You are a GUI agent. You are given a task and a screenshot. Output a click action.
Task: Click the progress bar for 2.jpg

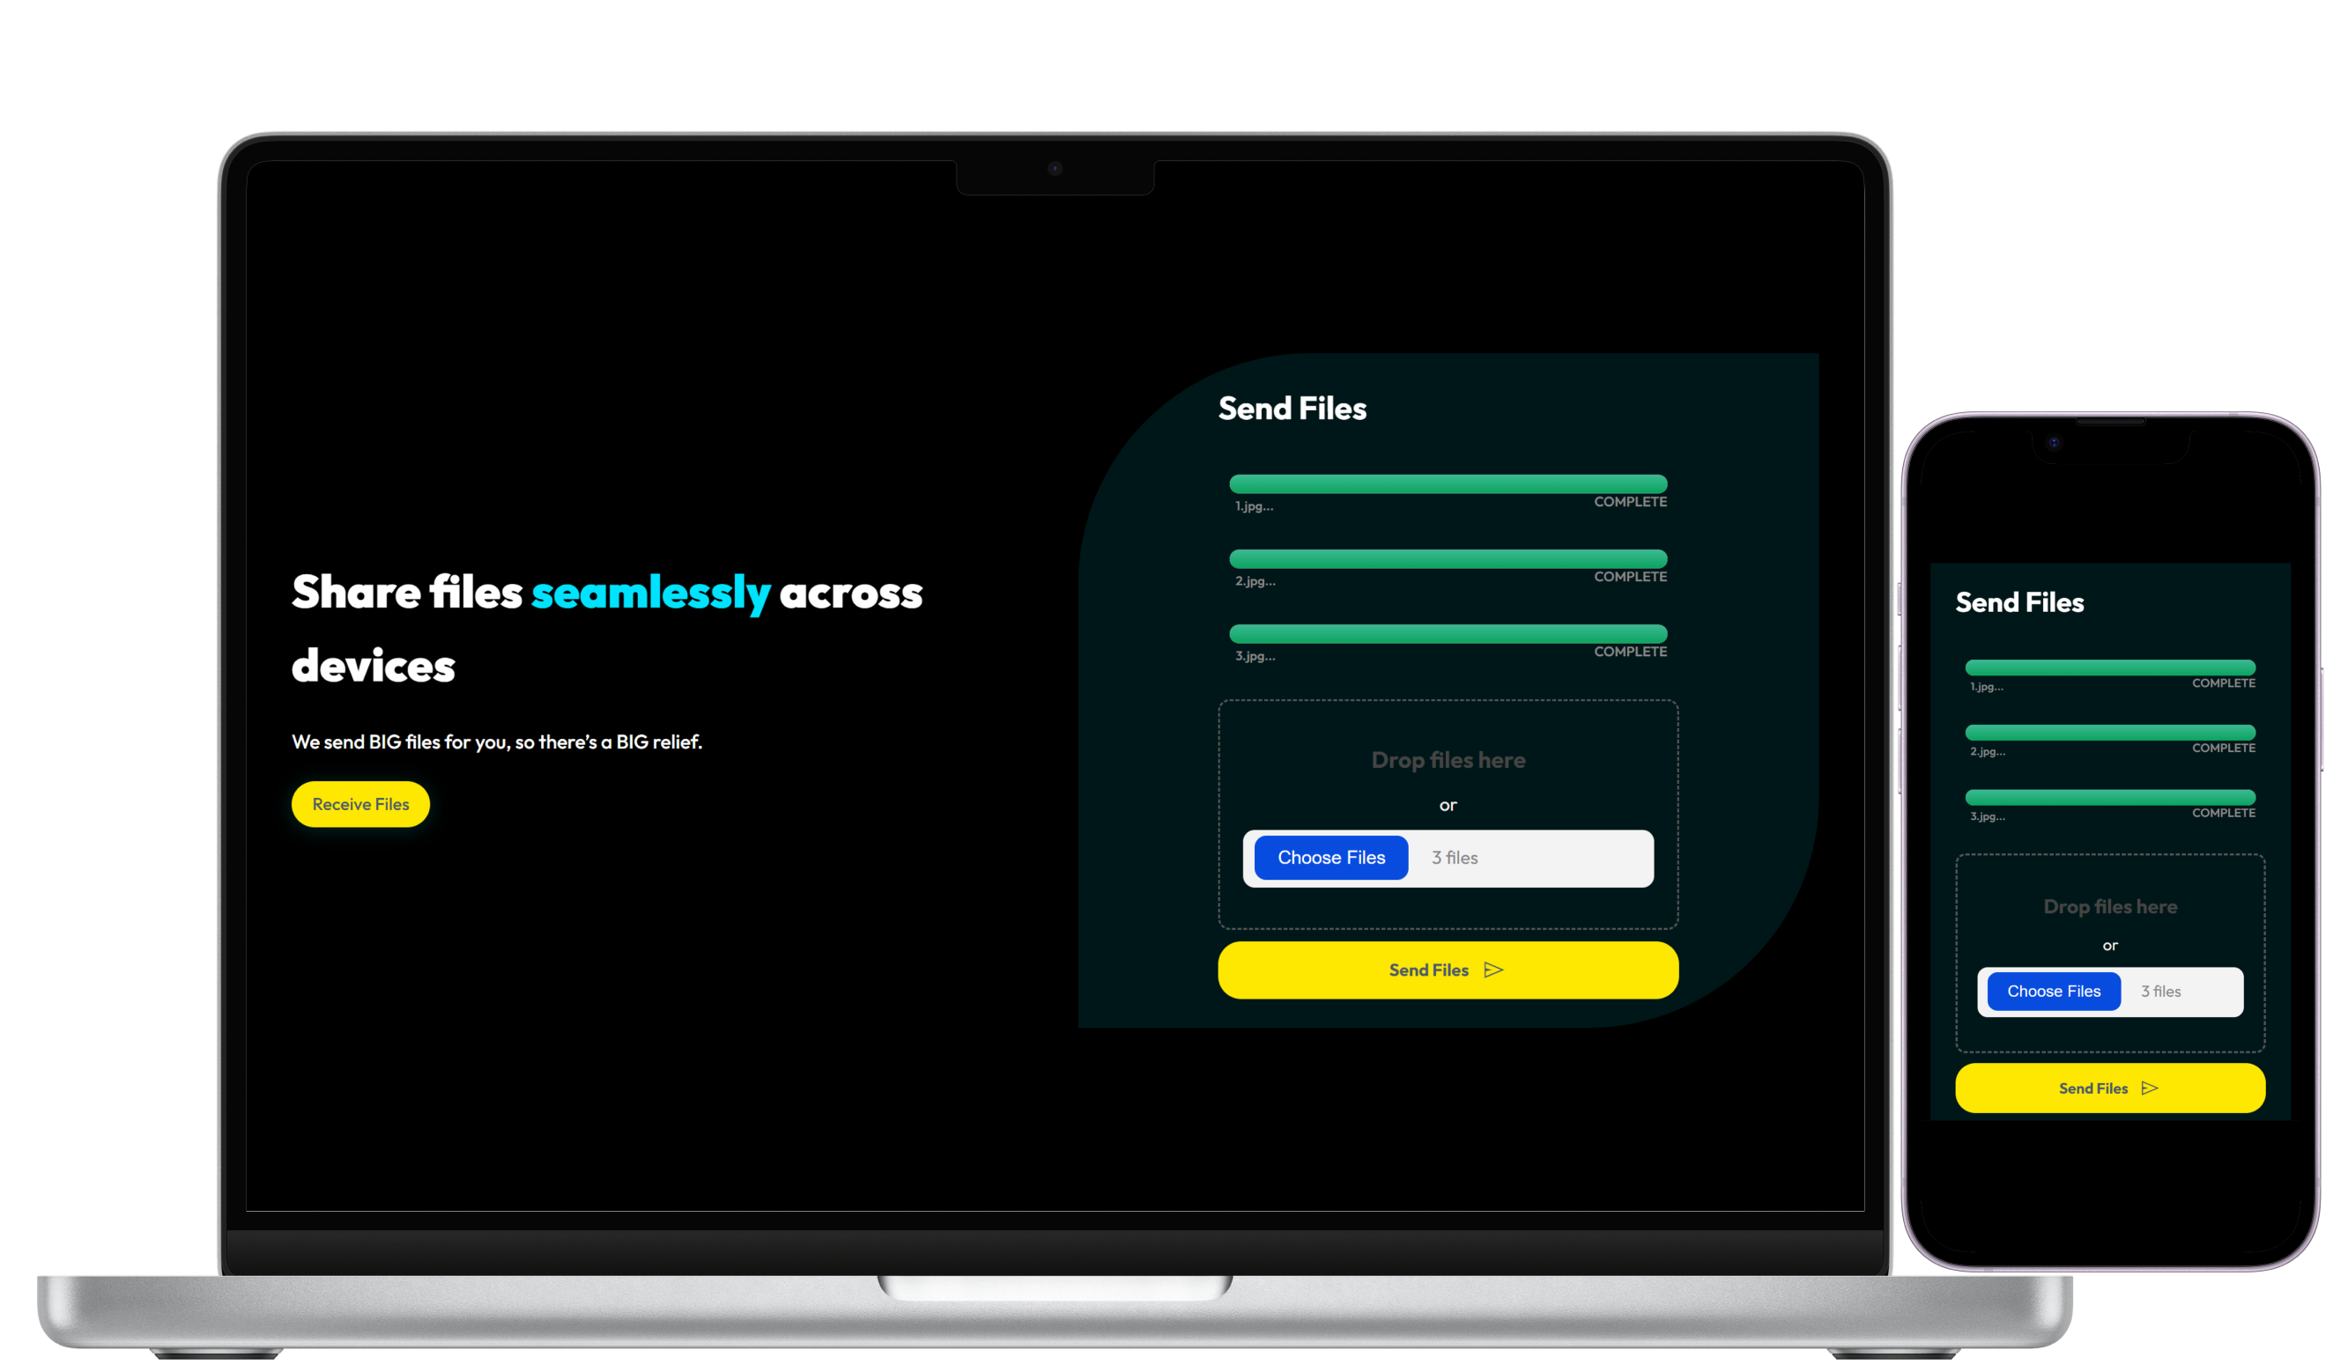coord(1448,560)
